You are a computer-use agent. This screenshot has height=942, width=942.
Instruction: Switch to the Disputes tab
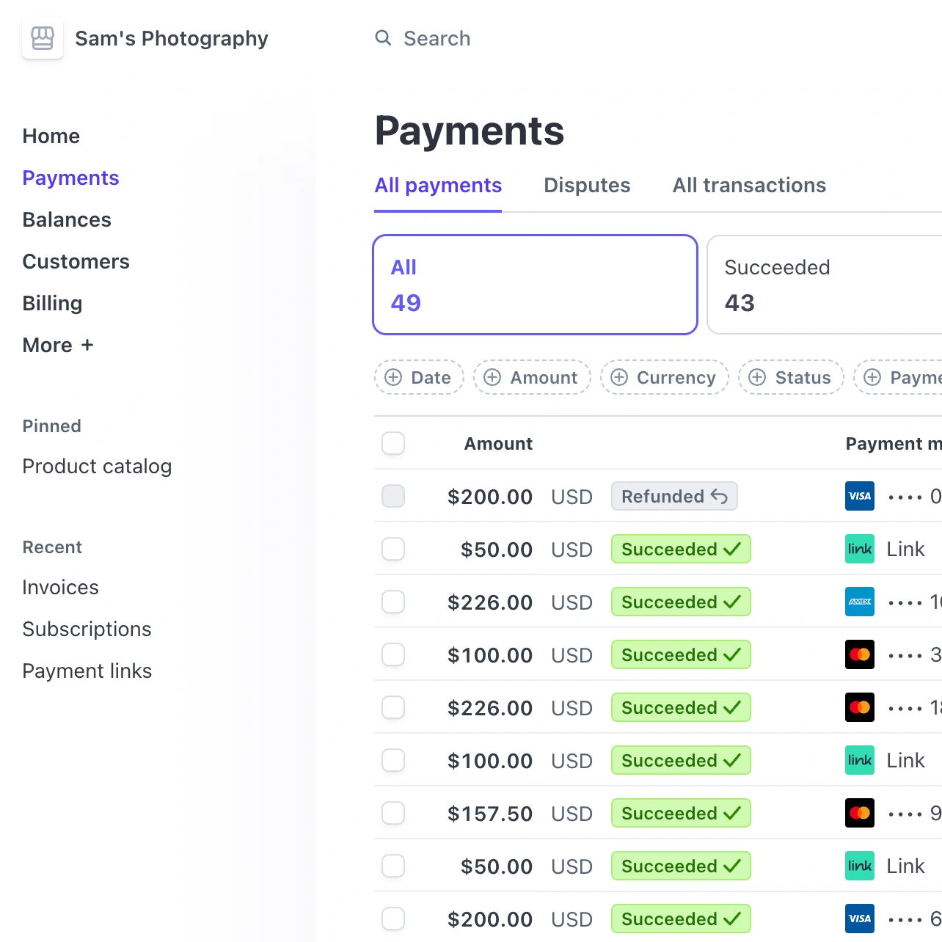click(x=587, y=186)
